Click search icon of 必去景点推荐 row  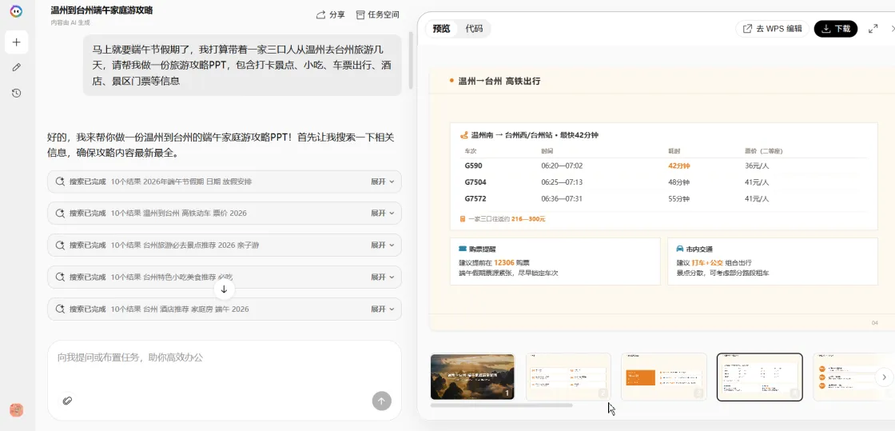(x=59, y=245)
